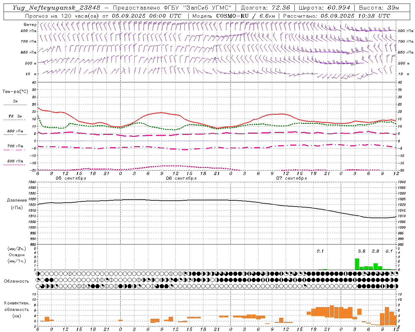This screenshot has height=332, width=415.
Task: Click the Ветер wind panel label
Action: [30, 25]
